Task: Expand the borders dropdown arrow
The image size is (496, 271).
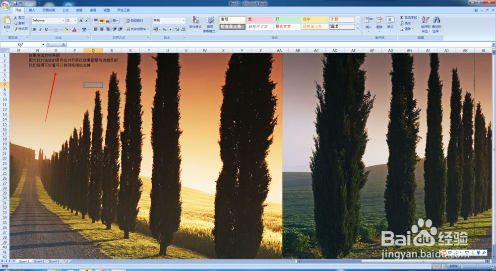Action: (60, 29)
